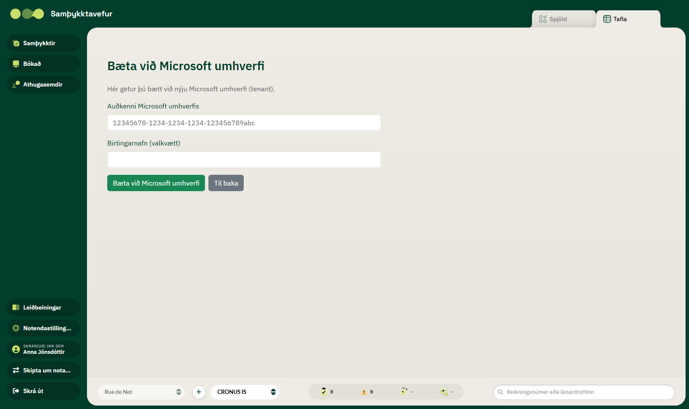Click the log out arrow icon
Screen dimensions: 689x409
(x=16, y=391)
